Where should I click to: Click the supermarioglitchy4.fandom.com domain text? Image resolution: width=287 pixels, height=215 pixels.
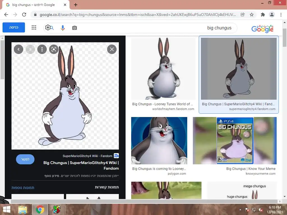252,109
